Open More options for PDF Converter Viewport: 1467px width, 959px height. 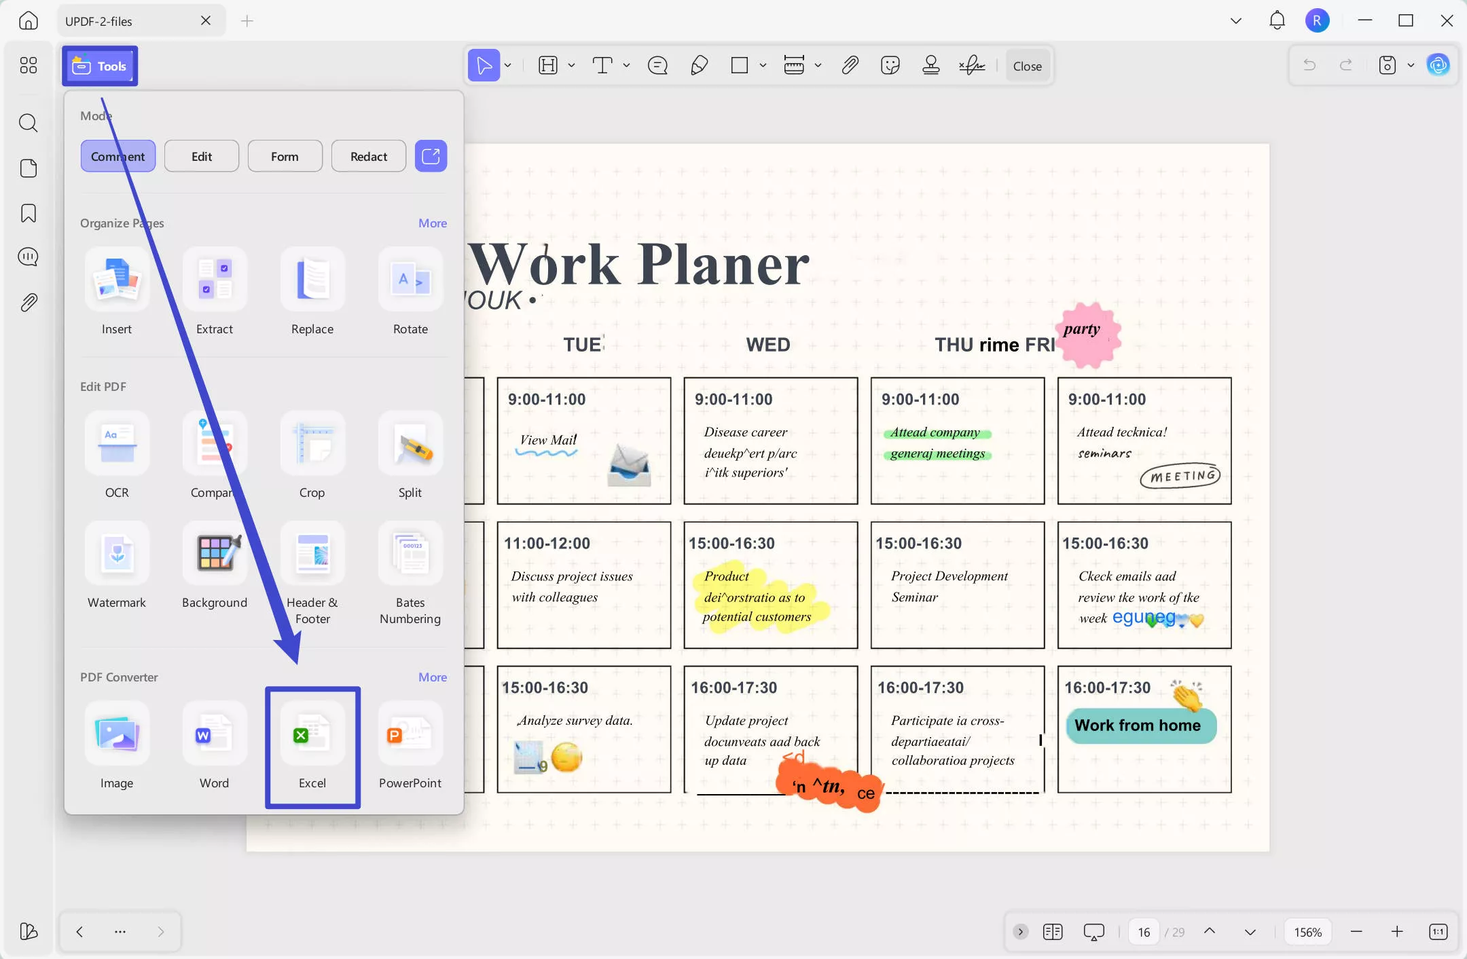pyautogui.click(x=431, y=677)
